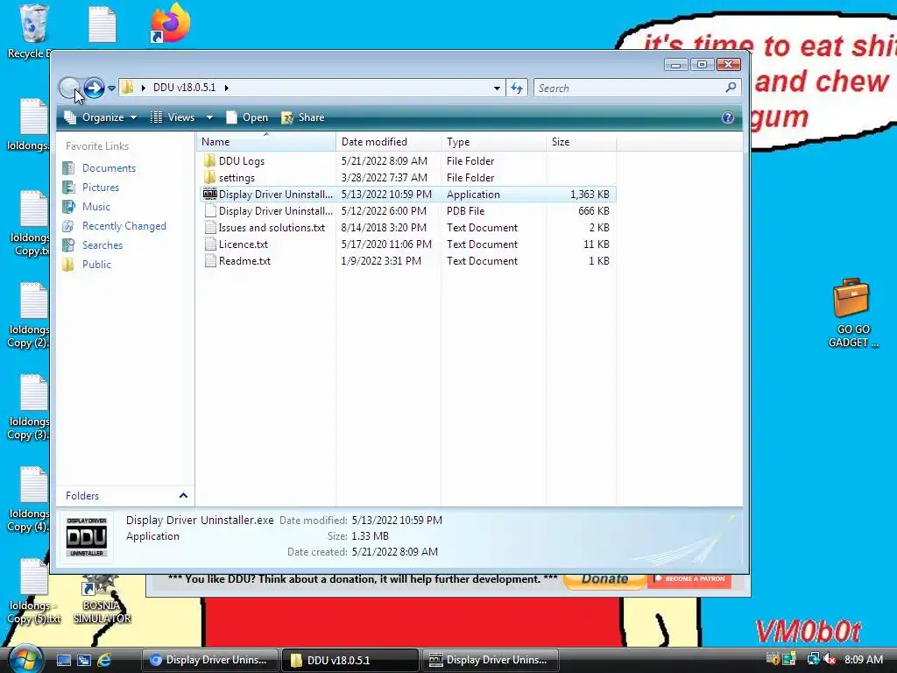Click Show Desktop quick launch icon
897x673 pixels.
click(x=63, y=661)
